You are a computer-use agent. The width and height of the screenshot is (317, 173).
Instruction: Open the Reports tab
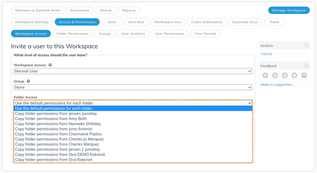pyautogui.click(x=129, y=10)
